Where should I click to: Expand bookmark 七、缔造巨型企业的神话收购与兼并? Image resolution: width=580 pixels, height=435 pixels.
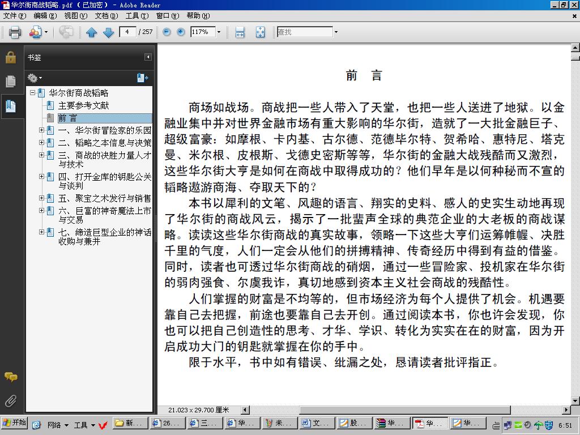[42, 232]
